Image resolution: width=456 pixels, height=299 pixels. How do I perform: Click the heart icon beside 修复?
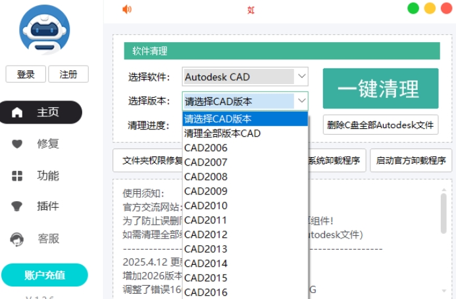17,143
